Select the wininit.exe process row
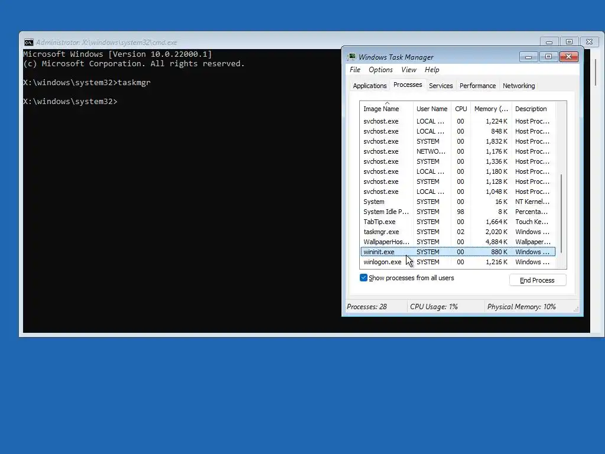The height and width of the screenshot is (454, 605). pyautogui.click(x=458, y=252)
